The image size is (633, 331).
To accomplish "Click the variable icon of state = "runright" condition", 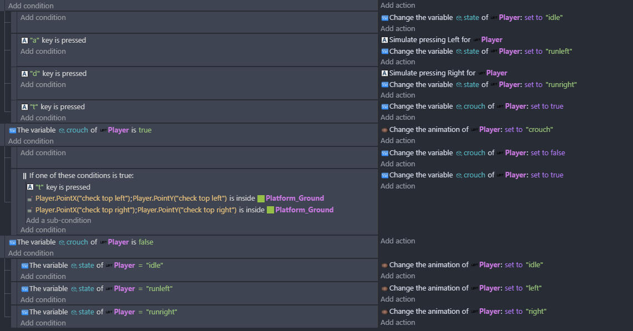I will (24, 312).
